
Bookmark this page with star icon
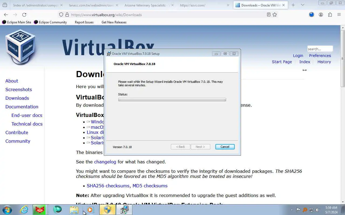pyautogui.click(x=275, y=15)
